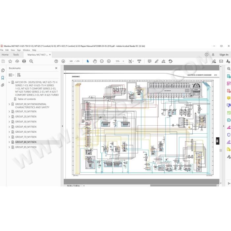The height and width of the screenshot is (231, 231).
Task: Add a sticky note comment
Action: coord(149,61)
